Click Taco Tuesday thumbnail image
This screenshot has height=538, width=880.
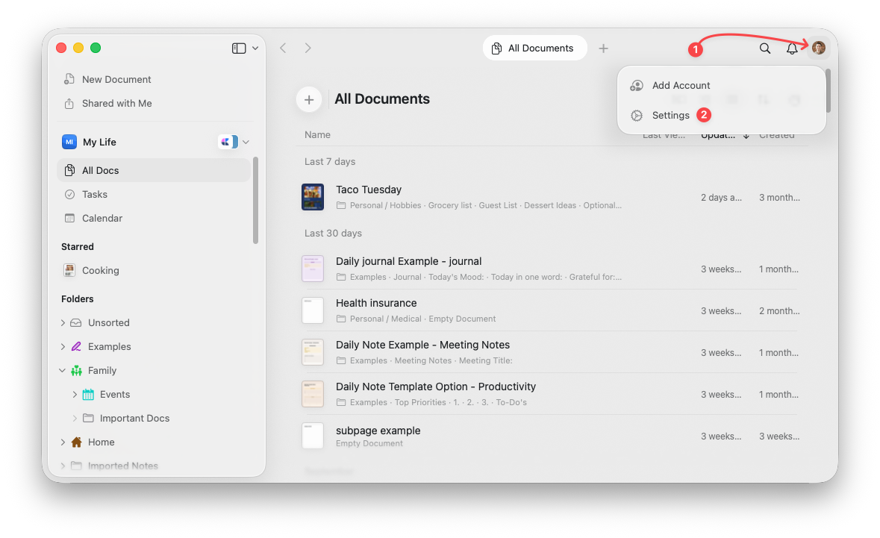pyautogui.click(x=313, y=198)
